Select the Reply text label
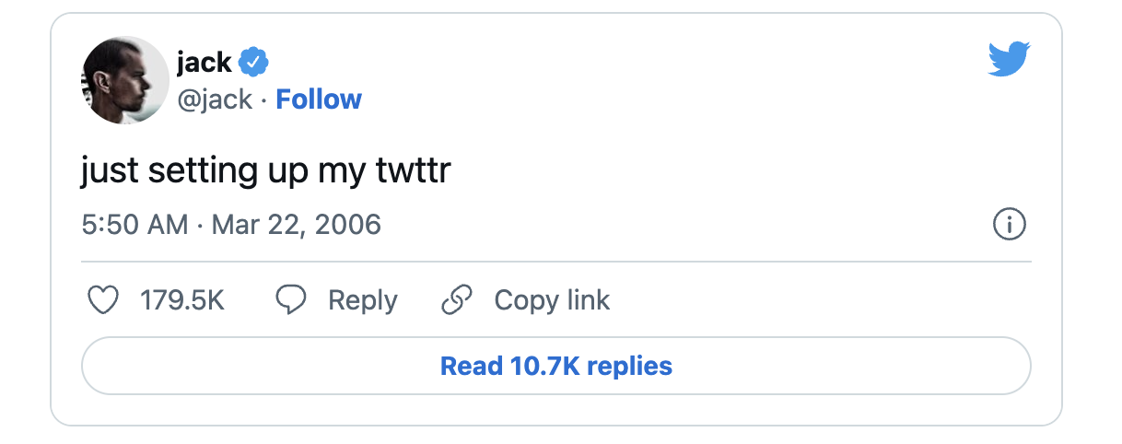 363,301
